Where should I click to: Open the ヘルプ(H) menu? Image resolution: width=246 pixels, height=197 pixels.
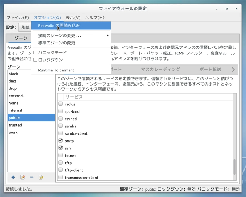(x=95, y=18)
